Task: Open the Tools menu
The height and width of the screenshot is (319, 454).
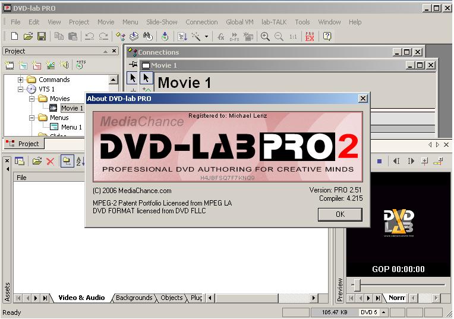Action: 302,22
